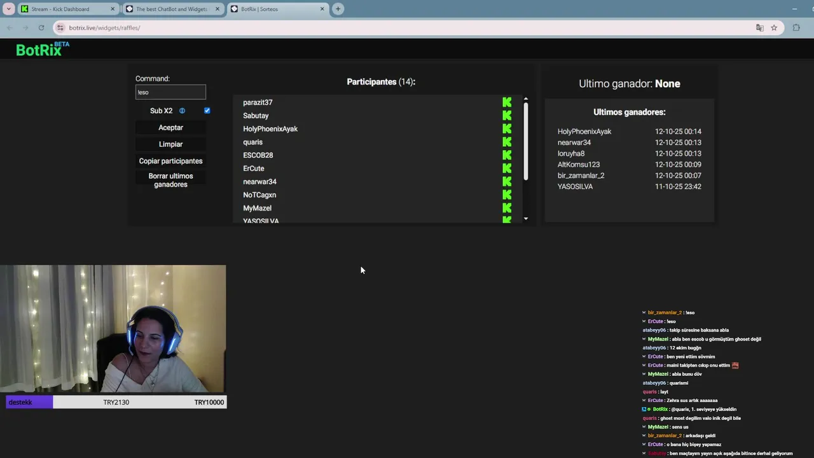Click the participants list scroll up arrow

(x=526, y=99)
